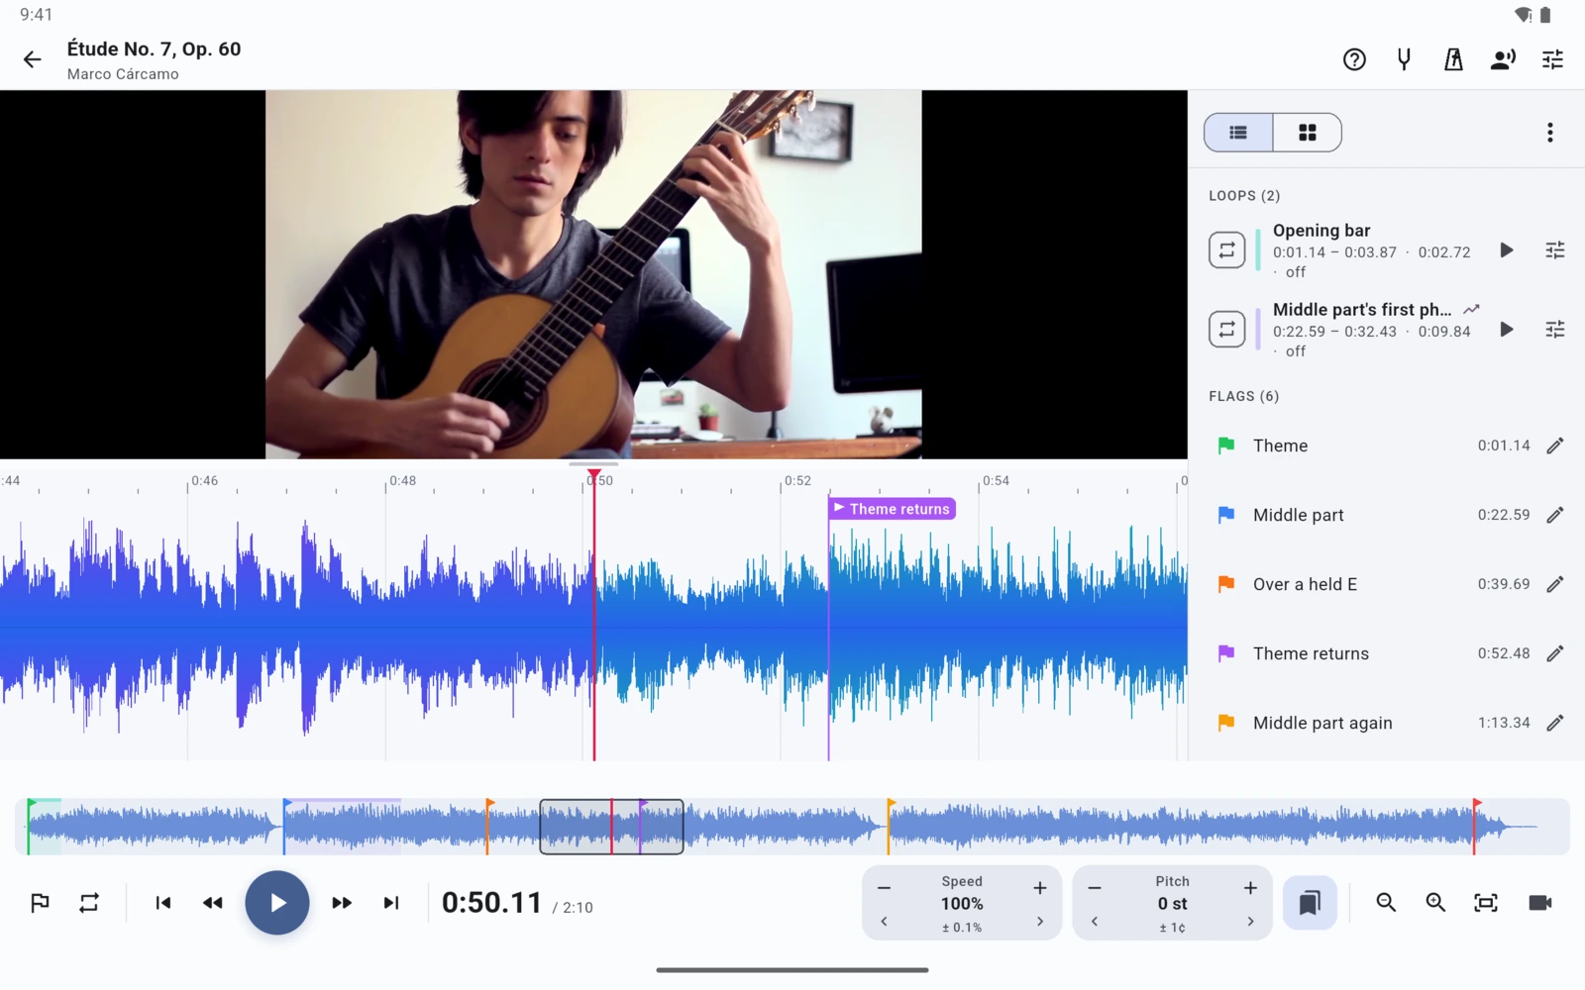Open settings for Opening bar loop
1585x990 pixels.
tap(1555, 250)
